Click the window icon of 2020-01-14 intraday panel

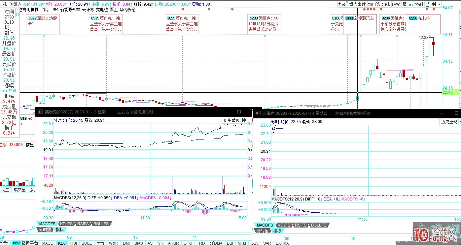[258, 113]
